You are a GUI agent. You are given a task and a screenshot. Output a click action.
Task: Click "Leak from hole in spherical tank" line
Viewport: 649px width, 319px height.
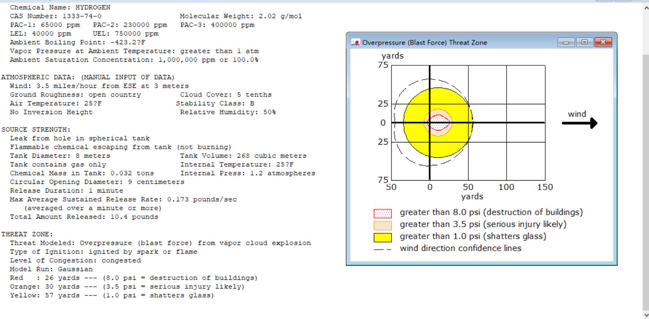coord(80,138)
